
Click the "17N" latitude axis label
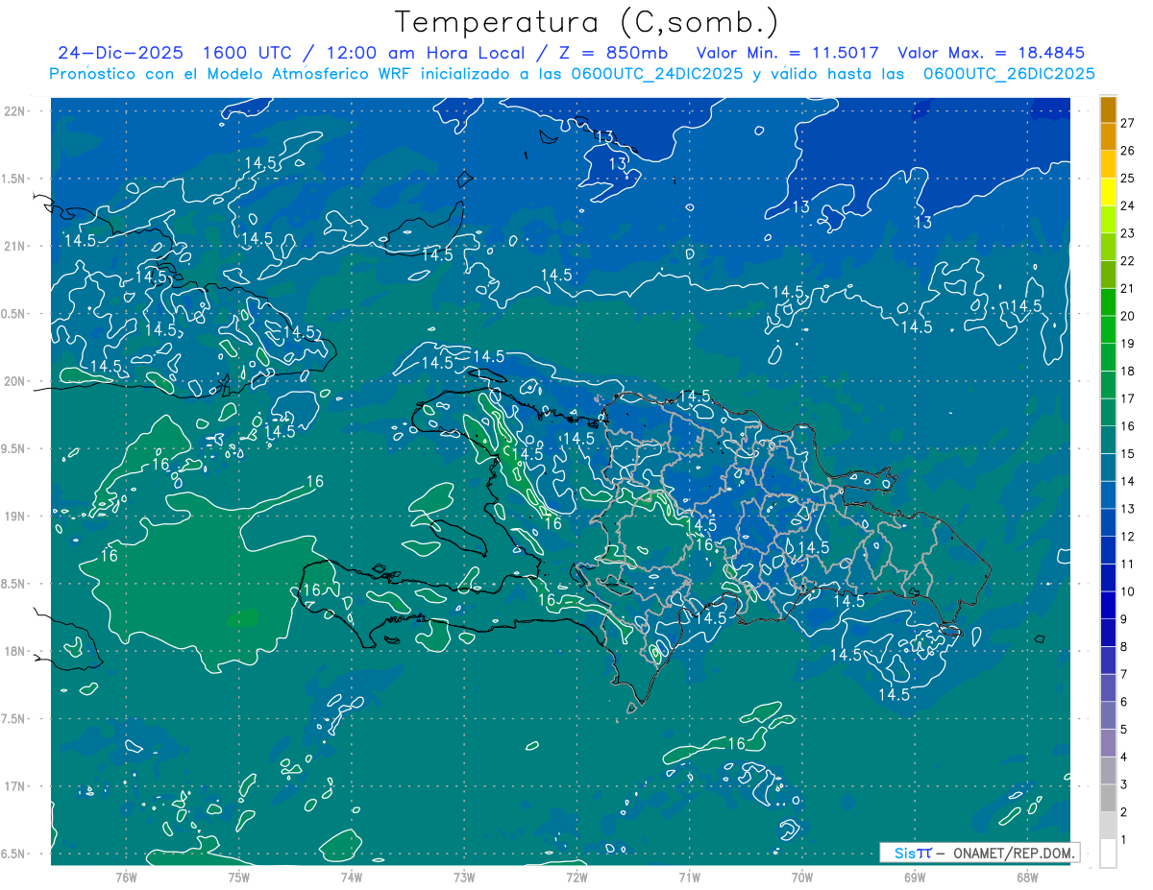[14, 786]
